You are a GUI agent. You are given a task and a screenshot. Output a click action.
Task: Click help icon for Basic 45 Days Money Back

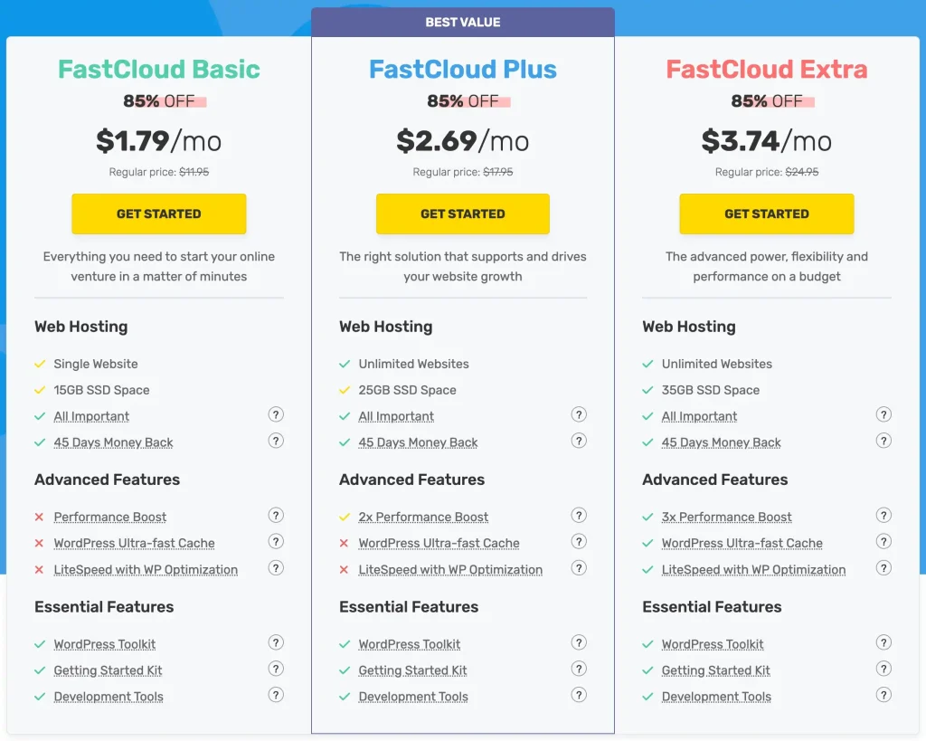[x=276, y=441]
